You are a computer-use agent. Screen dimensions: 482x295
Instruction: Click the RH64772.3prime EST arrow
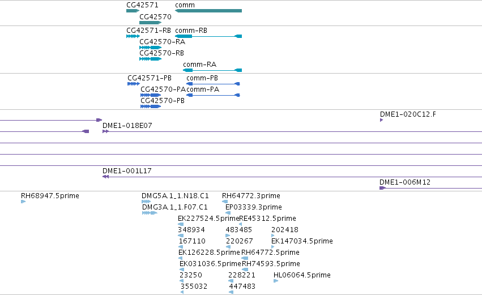tap(225, 202)
